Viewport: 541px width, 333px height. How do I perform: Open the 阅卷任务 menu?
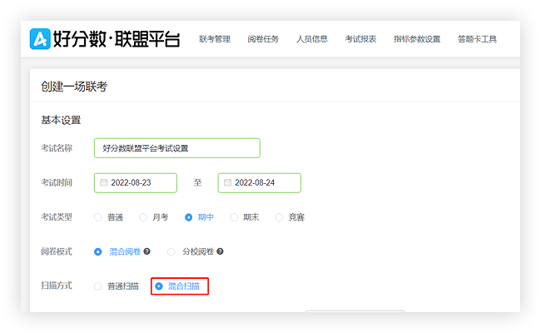tap(263, 39)
